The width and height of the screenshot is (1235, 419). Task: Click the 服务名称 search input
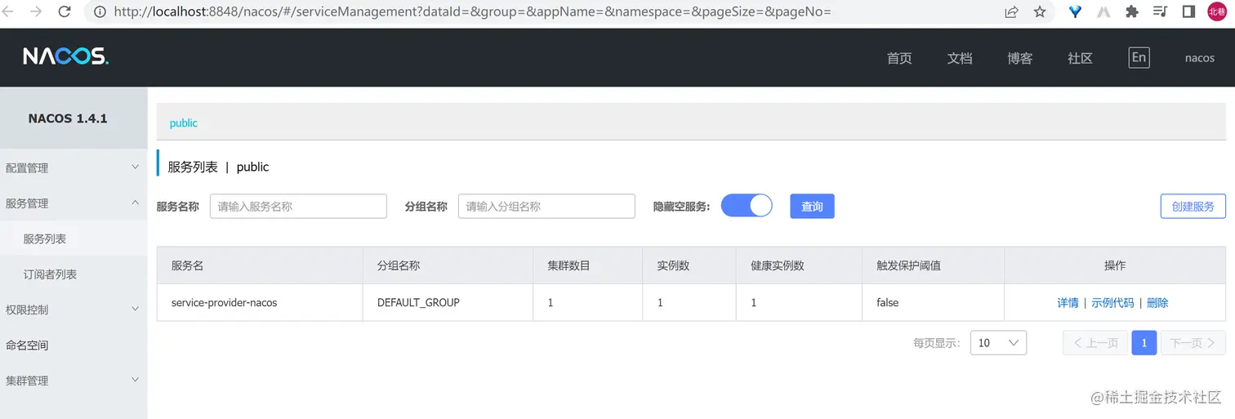[298, 207]
